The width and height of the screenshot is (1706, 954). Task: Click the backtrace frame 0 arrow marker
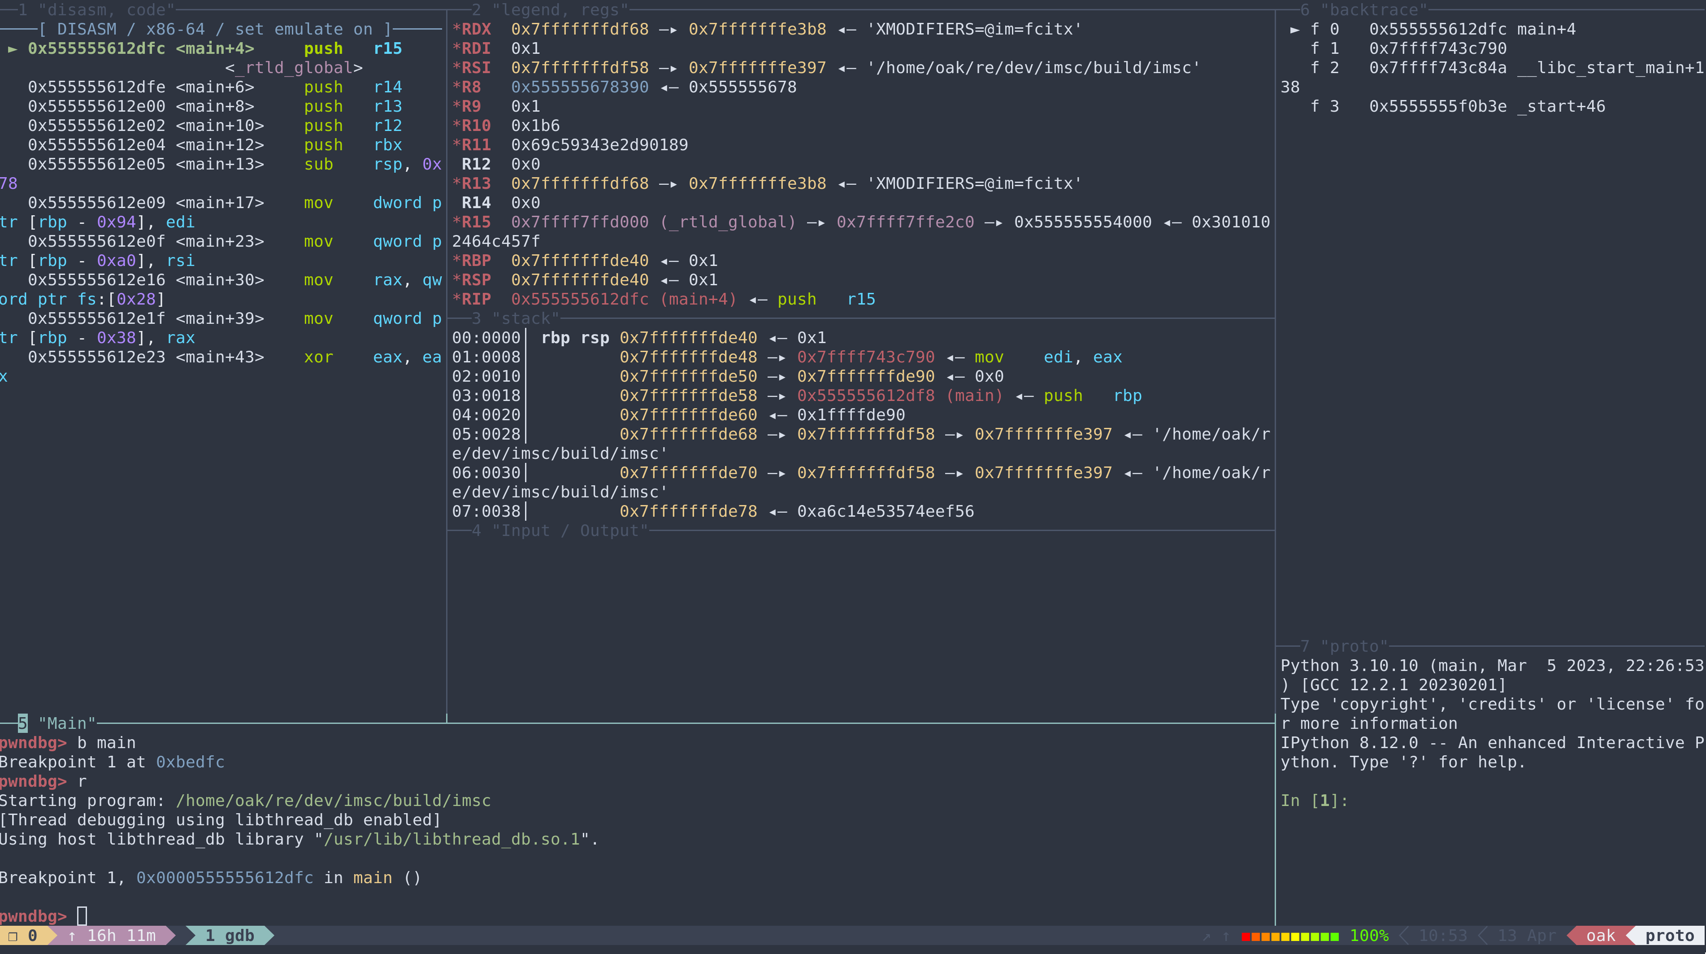pos(1295,30)
